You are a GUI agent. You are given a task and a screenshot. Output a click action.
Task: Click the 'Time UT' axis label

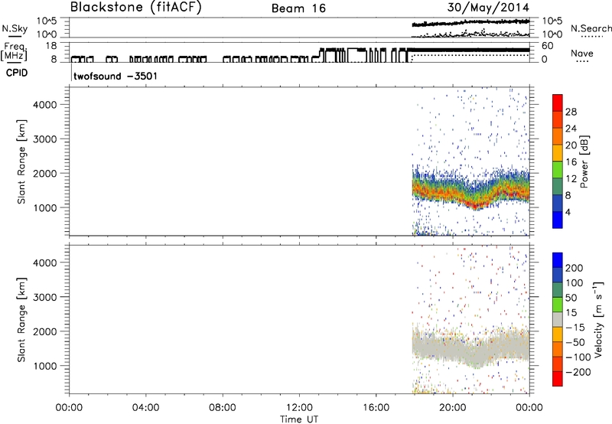click(x=299, y=419)
